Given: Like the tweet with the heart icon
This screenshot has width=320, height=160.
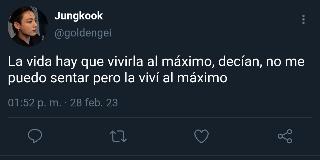Looking at the screenshot, I should coord(202,136).
